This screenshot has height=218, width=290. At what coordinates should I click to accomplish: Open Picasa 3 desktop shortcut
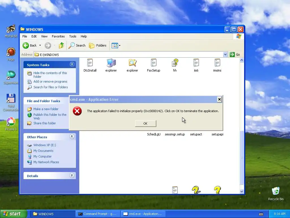(11, 124)
